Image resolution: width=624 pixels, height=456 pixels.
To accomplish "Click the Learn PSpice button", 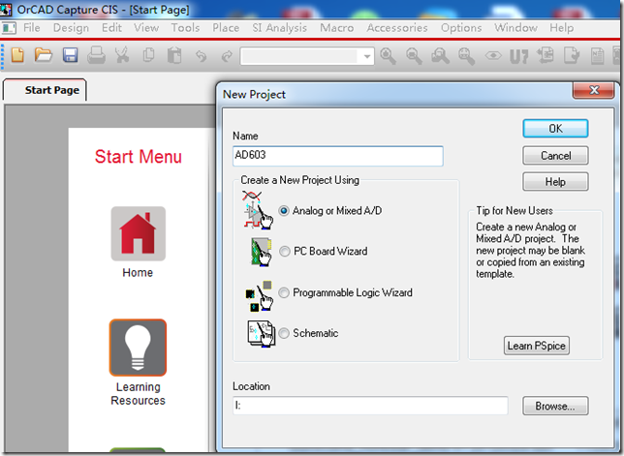I will pyautogui.click(x=536, y=346).
